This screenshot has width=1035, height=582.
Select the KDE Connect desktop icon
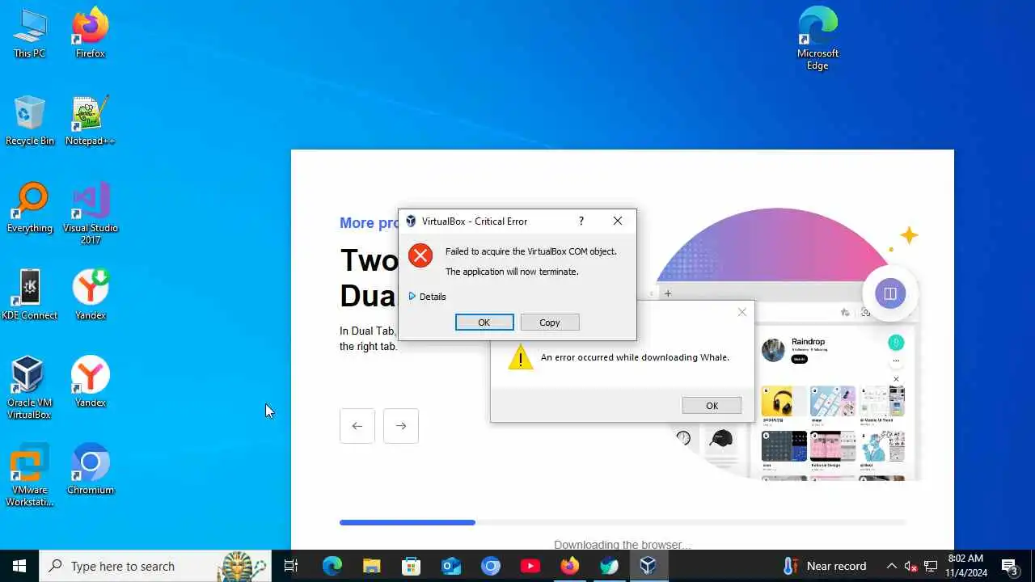(29, 296)
